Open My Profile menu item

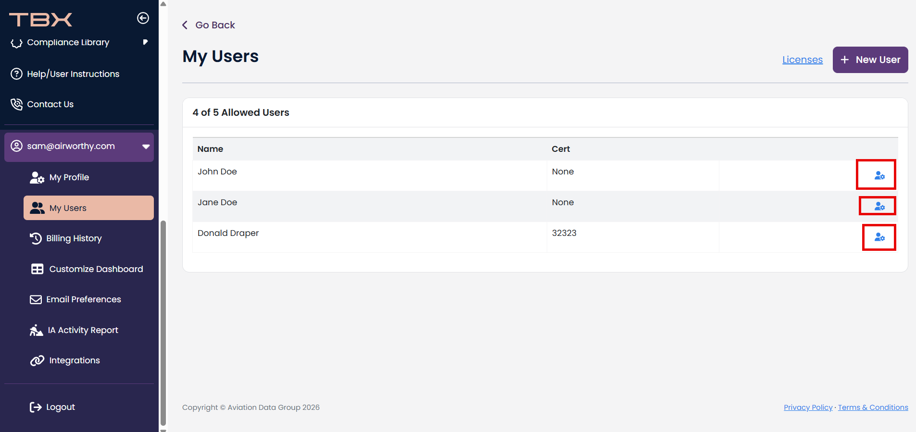[69, 177]
